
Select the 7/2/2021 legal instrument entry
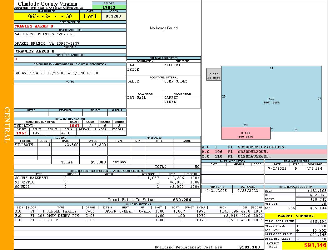coord(295,168)
